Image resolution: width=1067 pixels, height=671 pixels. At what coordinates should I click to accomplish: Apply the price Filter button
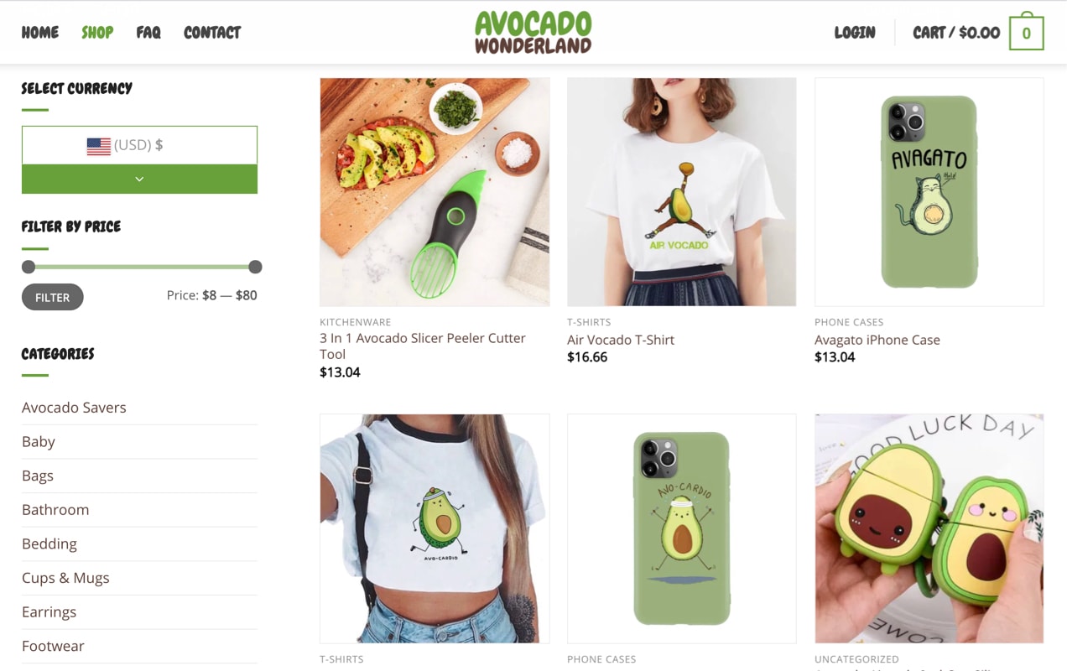(52, 297)
